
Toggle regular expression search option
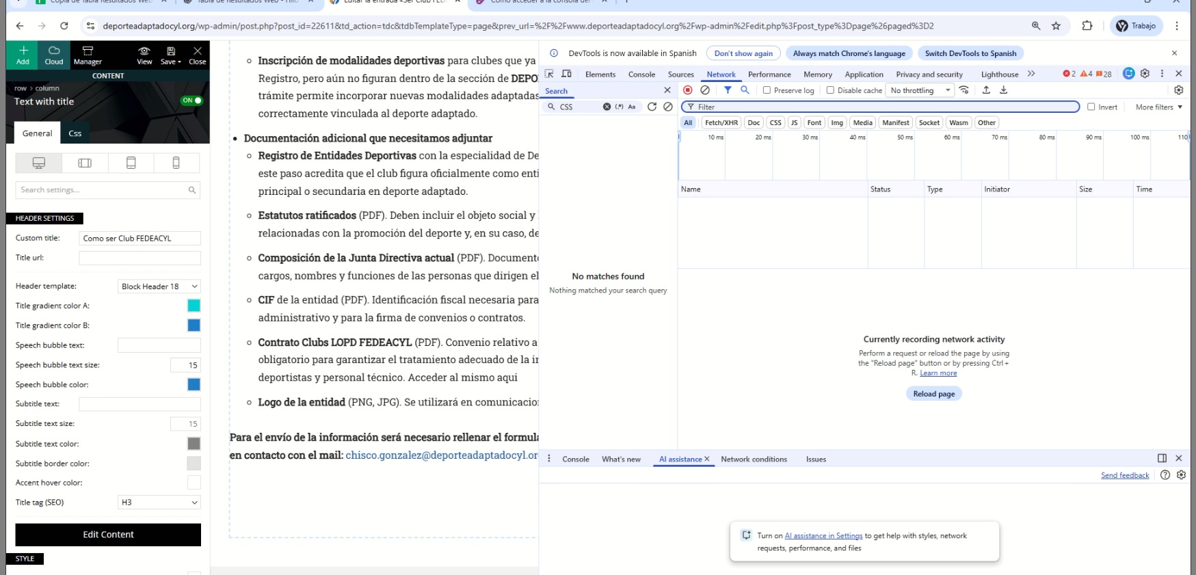(620, 107)
